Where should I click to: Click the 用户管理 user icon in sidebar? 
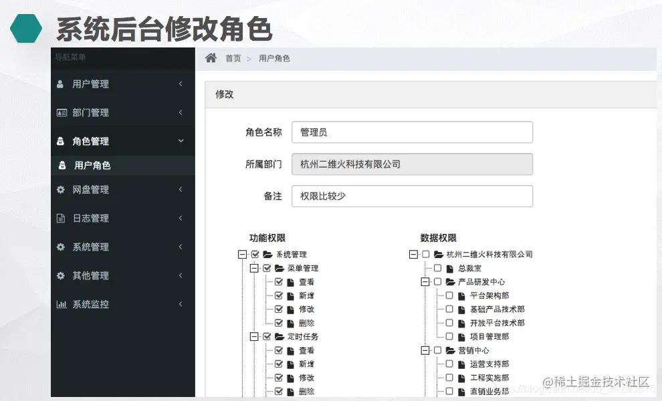tap(60, 84)
